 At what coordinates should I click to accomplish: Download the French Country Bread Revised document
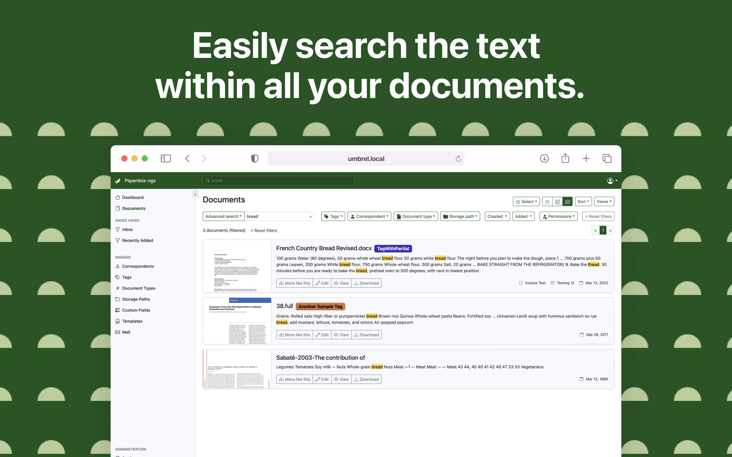pos(366,283)
